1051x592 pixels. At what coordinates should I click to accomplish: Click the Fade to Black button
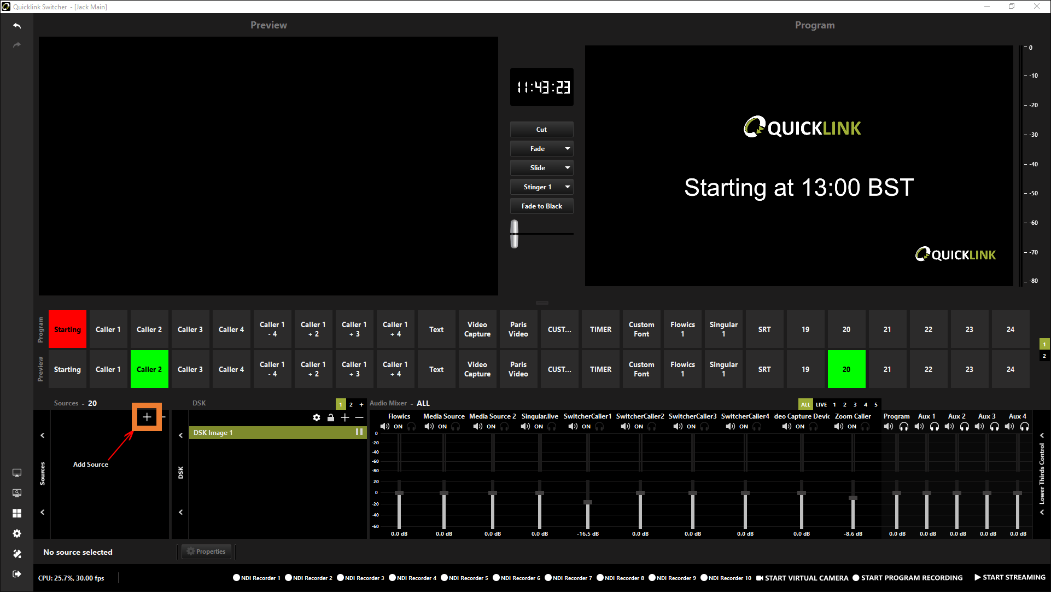tap(541, 206)
